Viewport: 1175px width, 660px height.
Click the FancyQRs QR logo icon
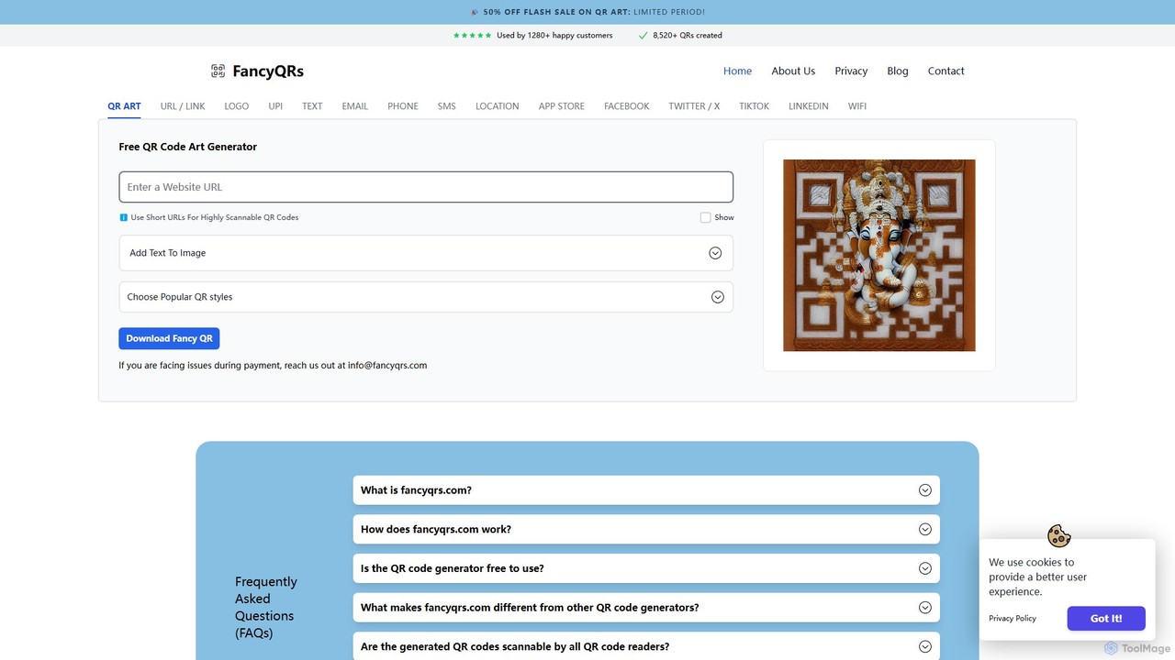point(218,71)
